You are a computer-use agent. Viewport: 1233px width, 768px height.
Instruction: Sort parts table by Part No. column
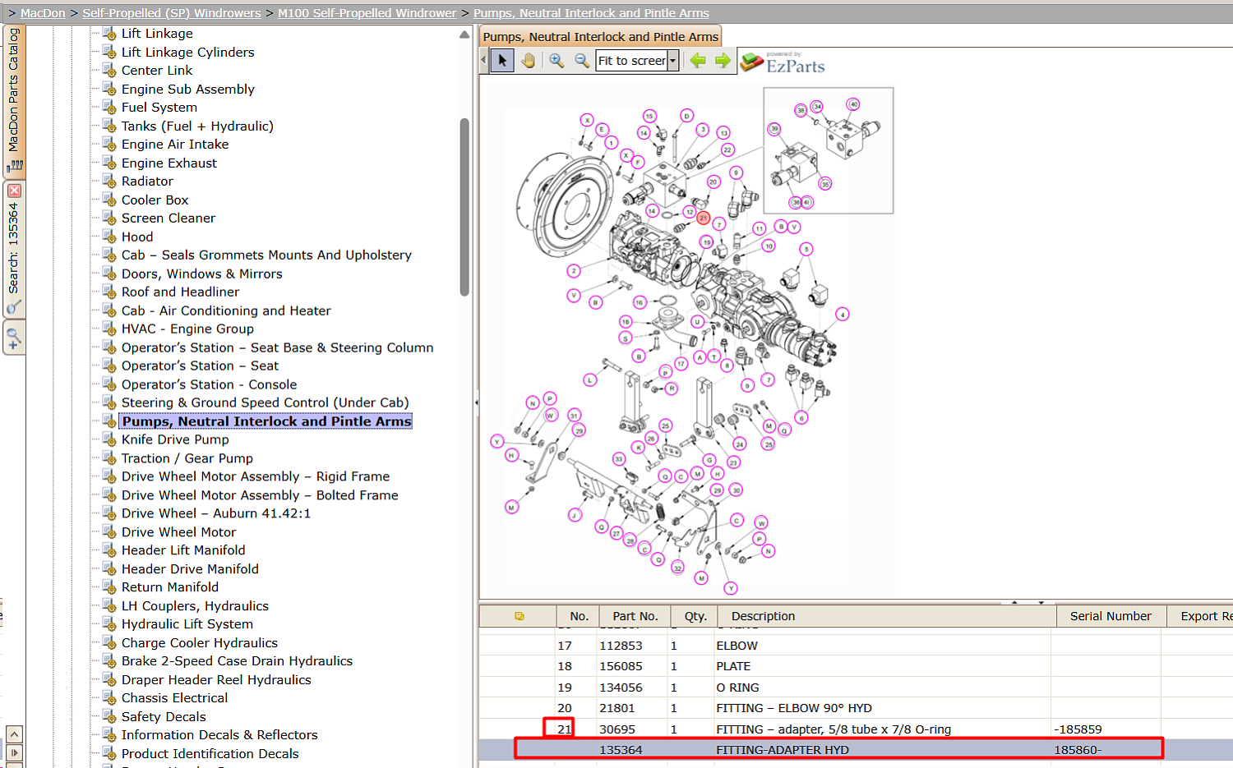tap(635, 616)
